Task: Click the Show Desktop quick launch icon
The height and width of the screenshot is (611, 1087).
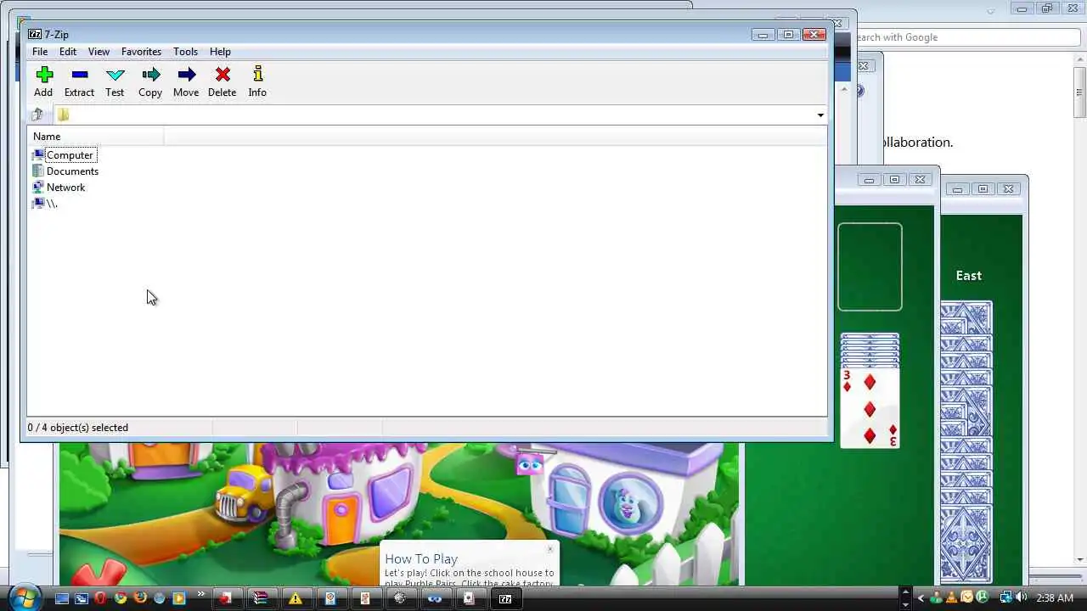Action: point(62,598)
